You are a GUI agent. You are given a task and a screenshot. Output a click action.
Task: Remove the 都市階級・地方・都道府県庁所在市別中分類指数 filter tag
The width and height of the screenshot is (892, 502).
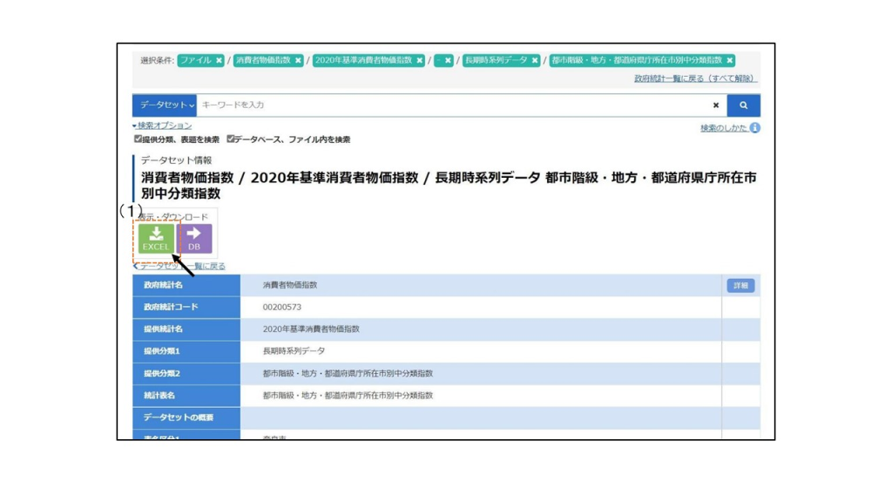point(729,60)
